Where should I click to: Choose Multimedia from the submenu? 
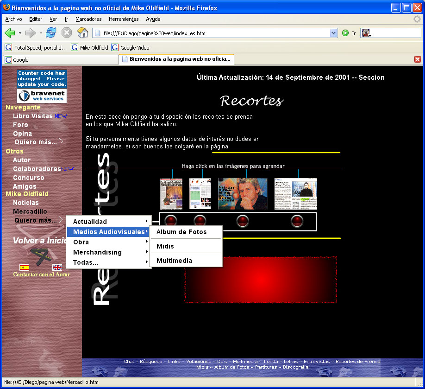186,261
